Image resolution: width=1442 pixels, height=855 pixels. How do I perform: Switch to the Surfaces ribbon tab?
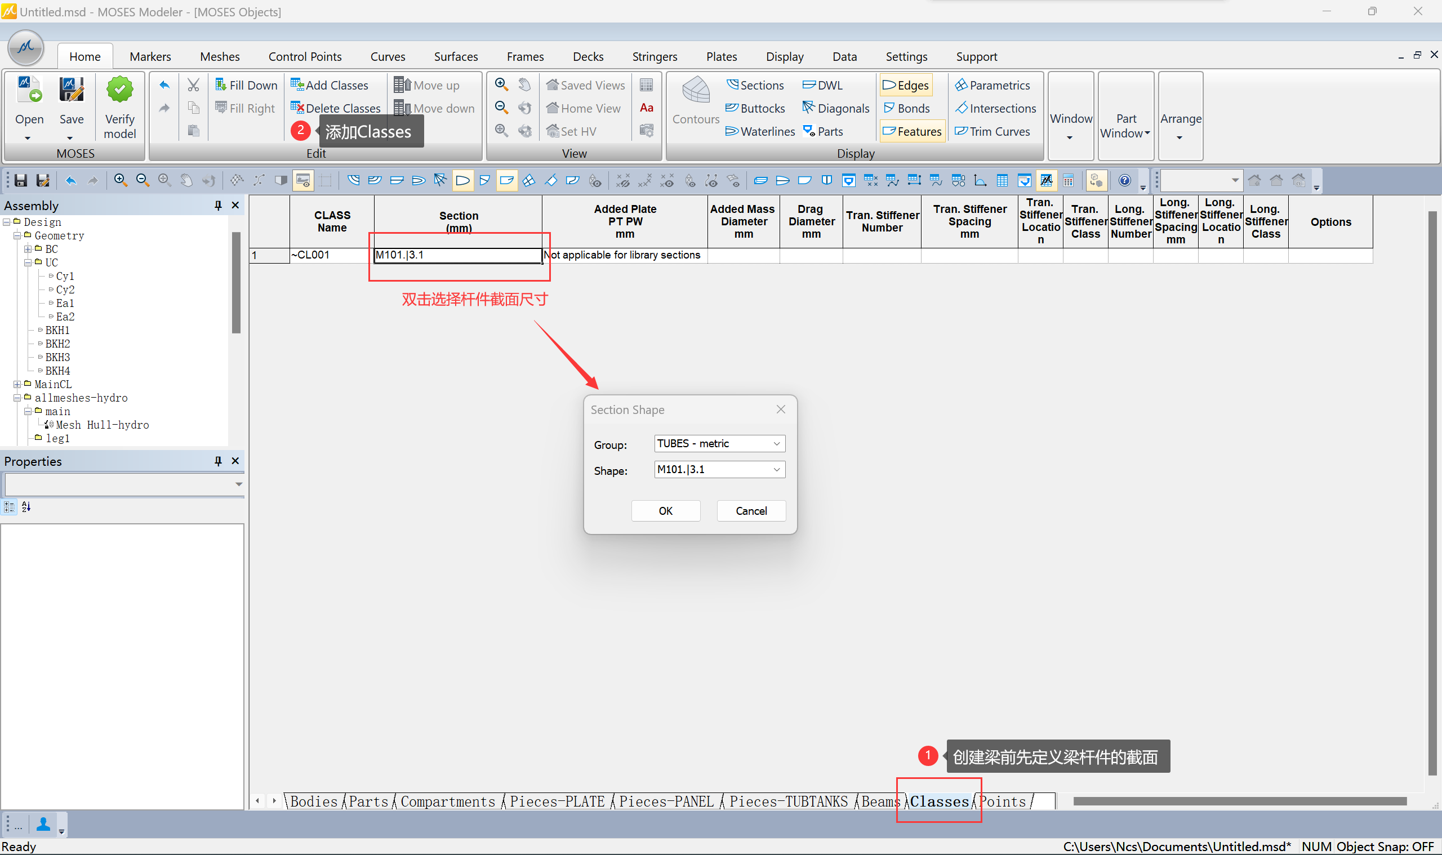456,56
